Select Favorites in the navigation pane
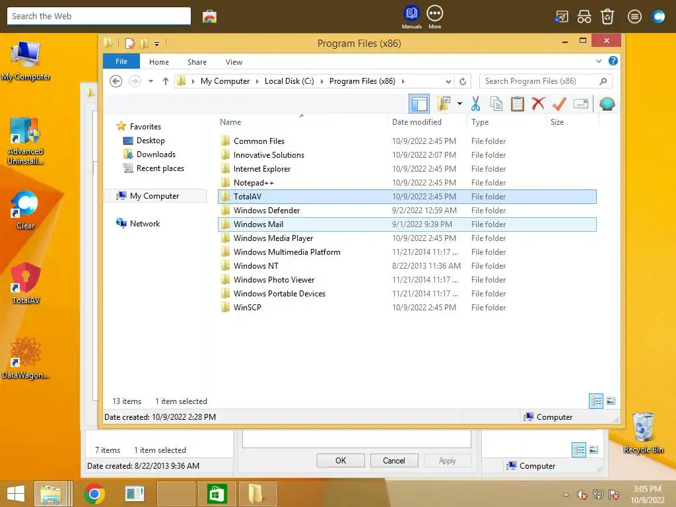The width and height of the screenshot is (676, 507). 145,126
